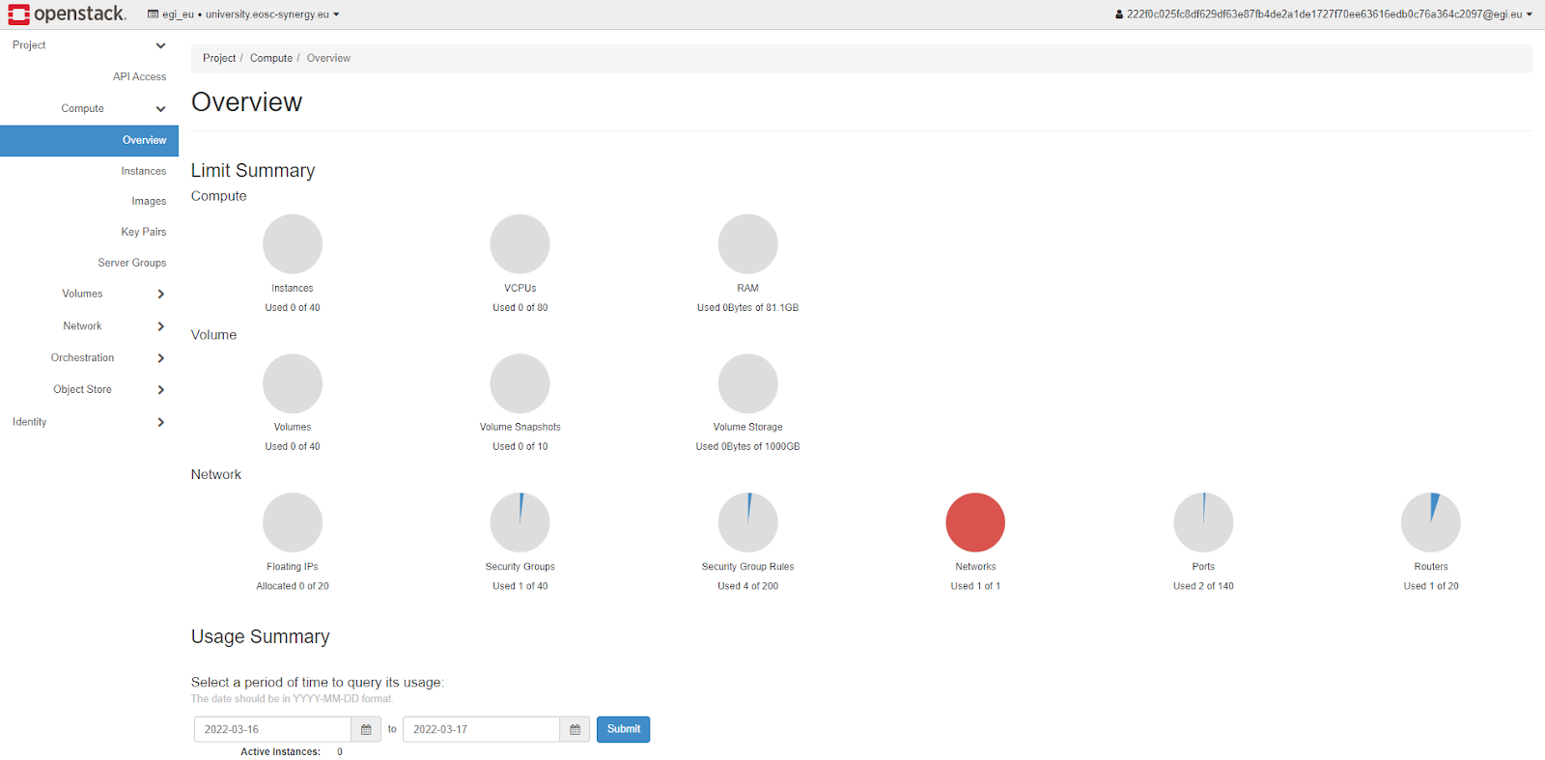Click the Security Group Rules pie chart
Viewport: 1545px width, 760px height.
click(748, 522)
